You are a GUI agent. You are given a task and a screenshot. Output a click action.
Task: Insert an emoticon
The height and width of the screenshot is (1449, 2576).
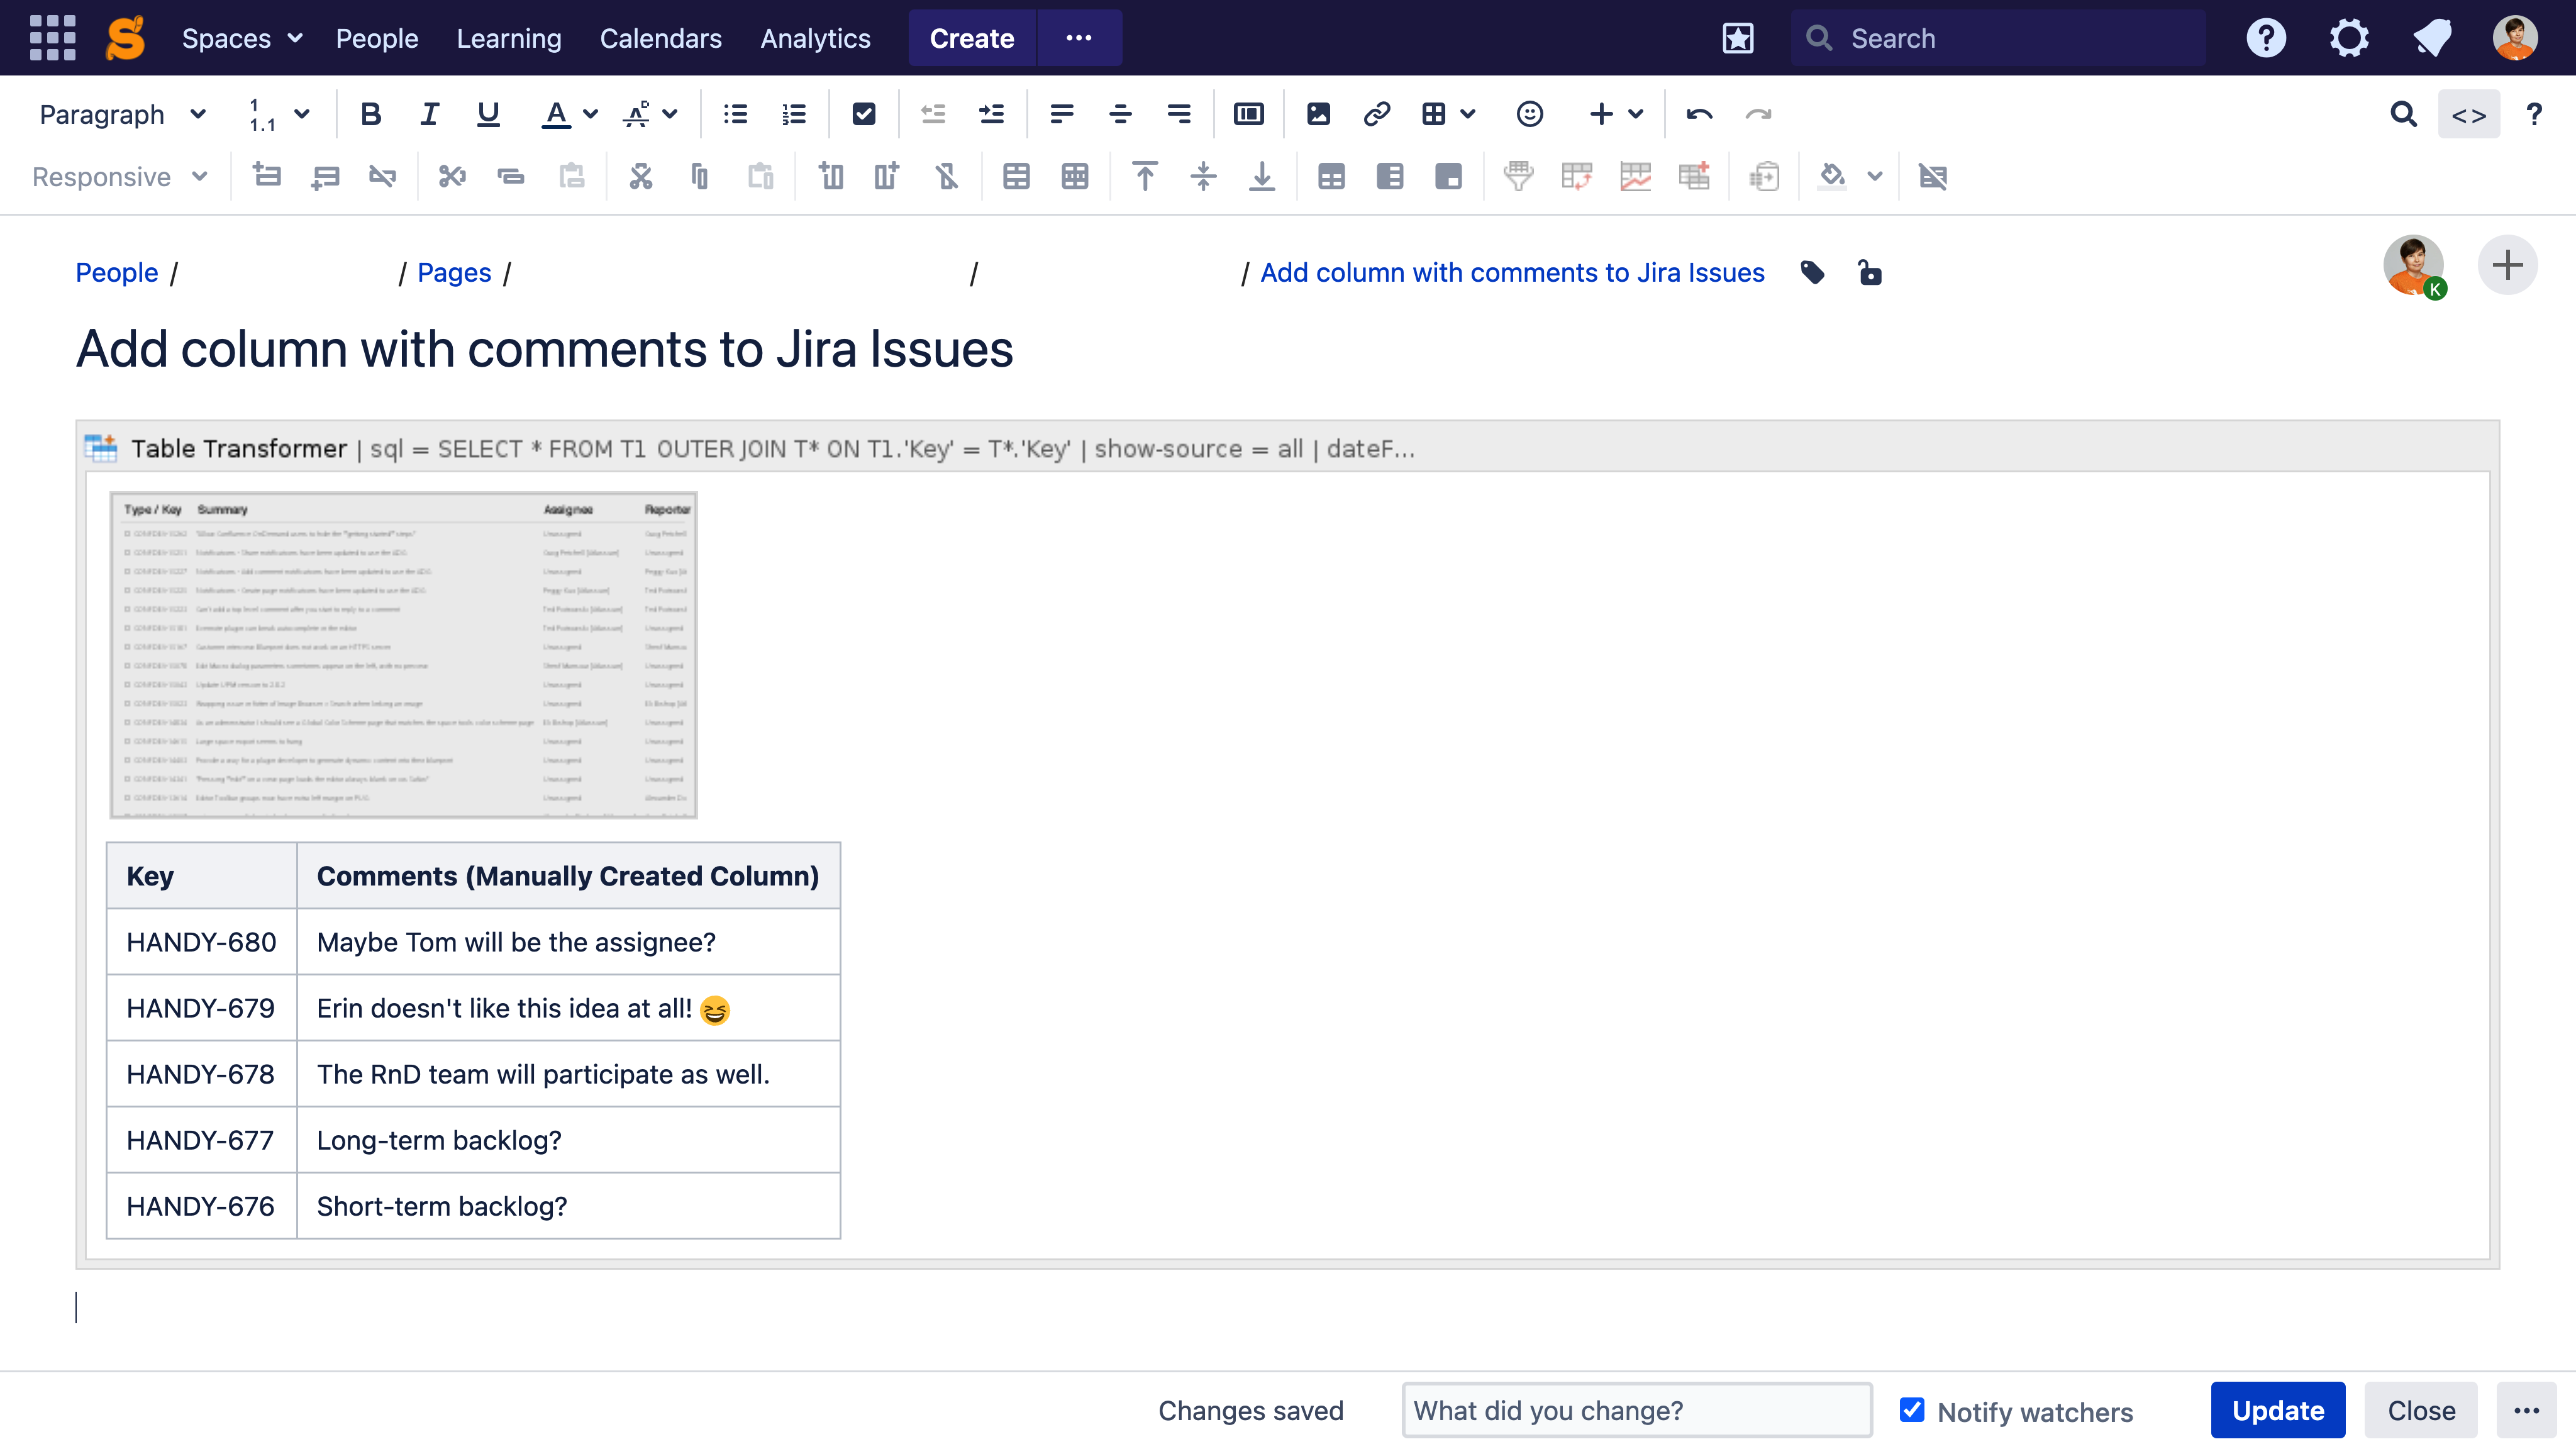tap(1530, 114)
